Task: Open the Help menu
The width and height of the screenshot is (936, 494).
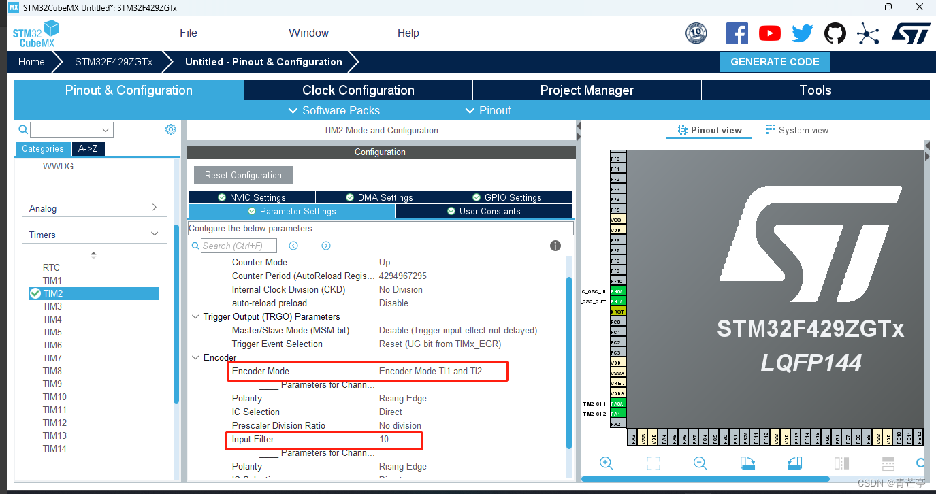Action: 408,33
